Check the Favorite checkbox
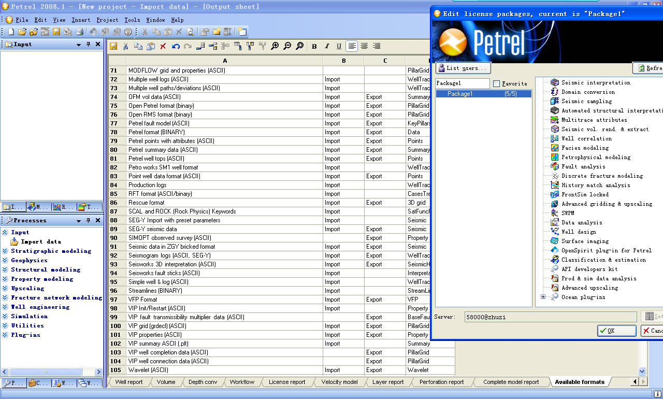 point(497,83)
